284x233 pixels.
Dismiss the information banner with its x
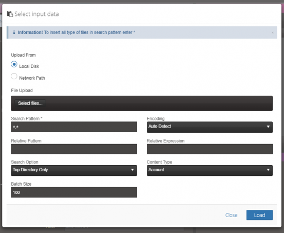point(272,33)
